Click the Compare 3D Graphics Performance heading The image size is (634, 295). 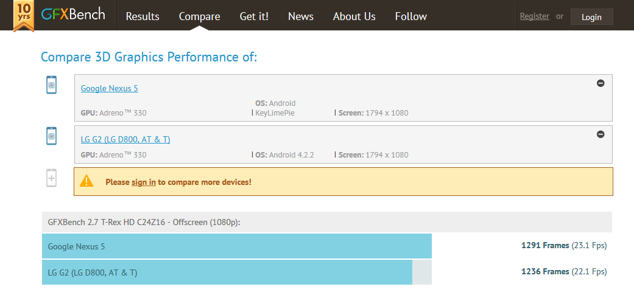click(x=149, y=57)
